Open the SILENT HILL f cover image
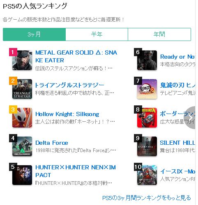198x205 pixels. click(147, 146)
